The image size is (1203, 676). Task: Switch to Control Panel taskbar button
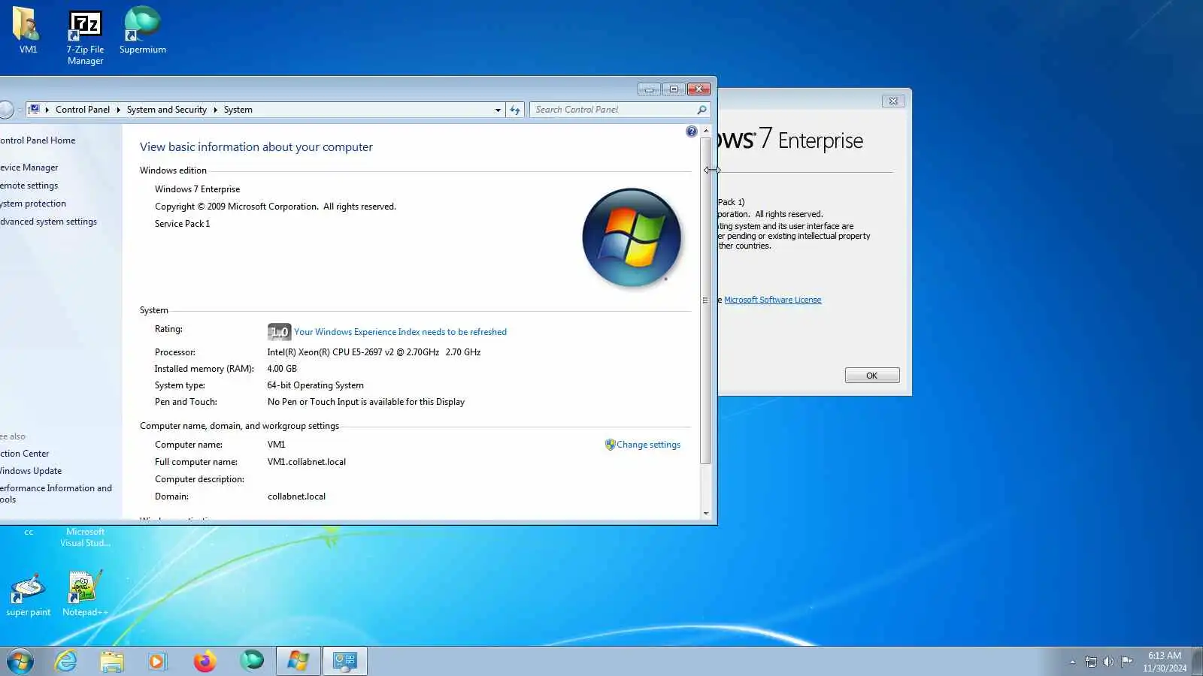tap(345, 661)
